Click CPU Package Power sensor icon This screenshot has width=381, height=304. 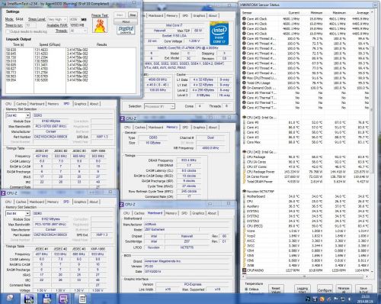pyautogui.click(x=244, y=172)
